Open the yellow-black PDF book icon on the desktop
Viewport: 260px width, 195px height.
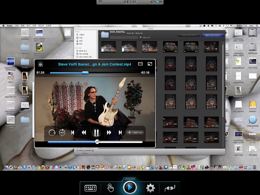pyautogui.click(x=39, y=47)
